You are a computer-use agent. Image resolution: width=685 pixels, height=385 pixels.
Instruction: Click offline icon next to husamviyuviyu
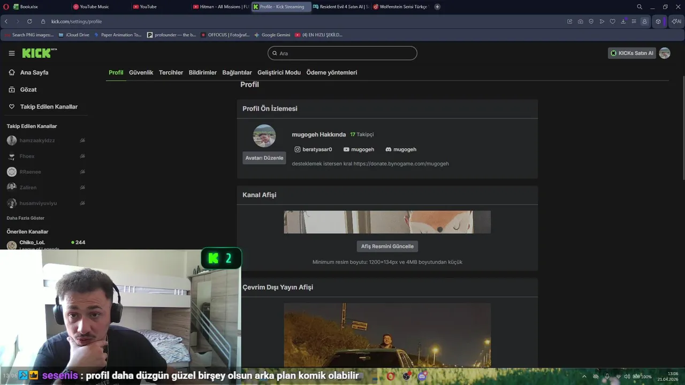pyautogui.click(x=82, y=203)
